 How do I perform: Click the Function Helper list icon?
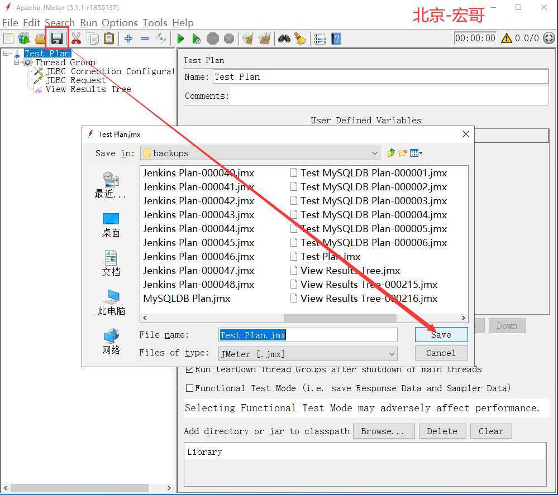click(x=319, y=39)
